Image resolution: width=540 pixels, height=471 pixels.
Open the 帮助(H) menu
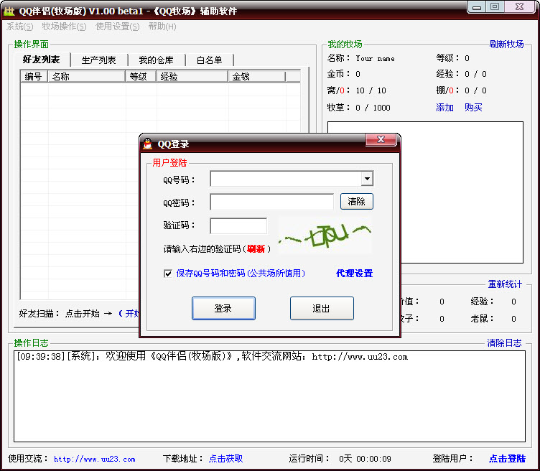tap(162, 27)
